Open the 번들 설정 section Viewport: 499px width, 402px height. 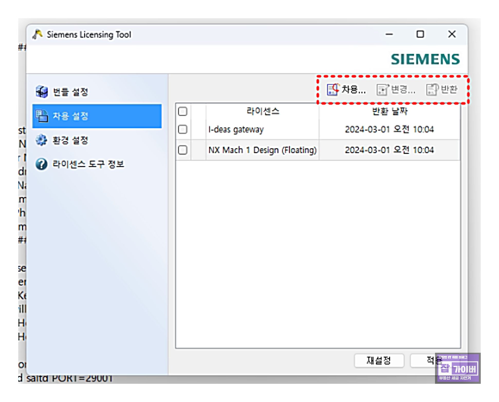(x=70, y=92)
